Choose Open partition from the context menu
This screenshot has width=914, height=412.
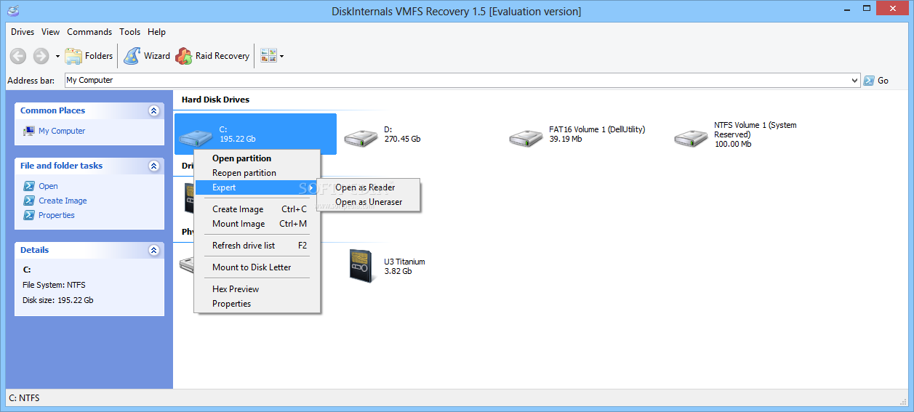(257, 158)
